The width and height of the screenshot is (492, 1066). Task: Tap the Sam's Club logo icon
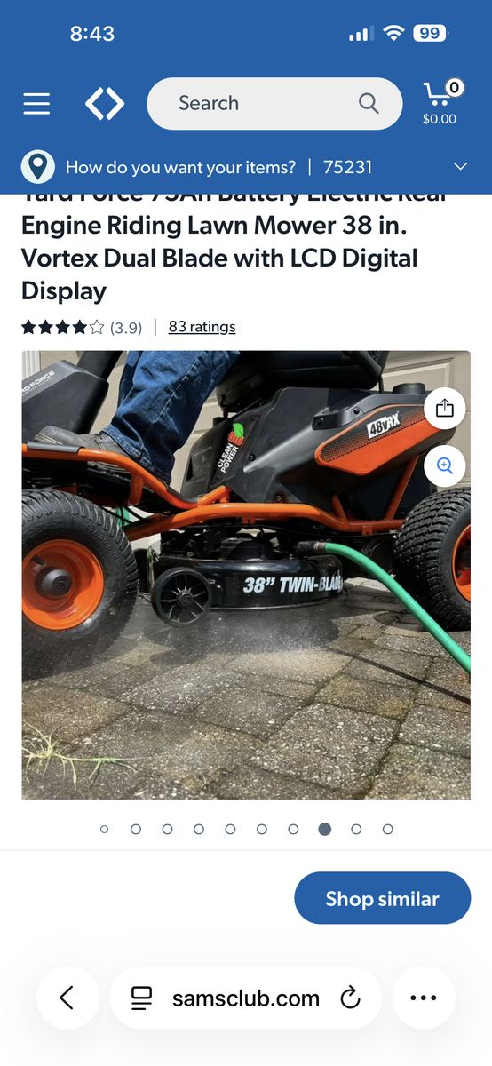pyautogui.click(x=105, y=104)
